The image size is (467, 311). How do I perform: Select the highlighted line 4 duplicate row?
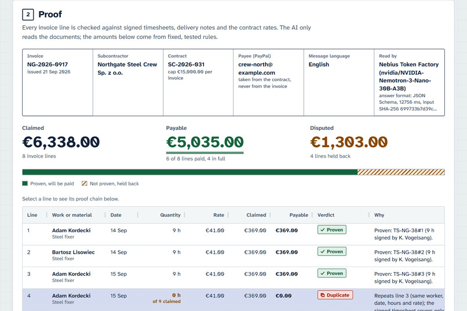pos(233,299)
